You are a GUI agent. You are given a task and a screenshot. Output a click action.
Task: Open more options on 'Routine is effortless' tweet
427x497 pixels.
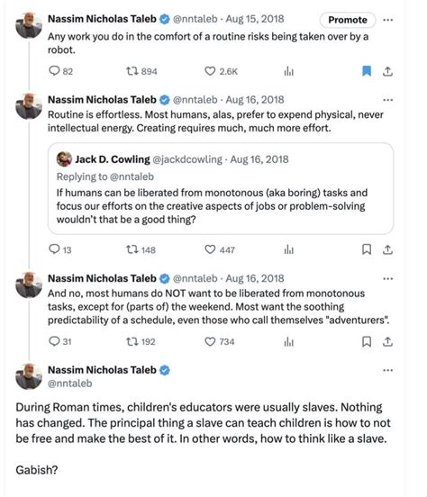pyautogui.click(x=387, y=100)
